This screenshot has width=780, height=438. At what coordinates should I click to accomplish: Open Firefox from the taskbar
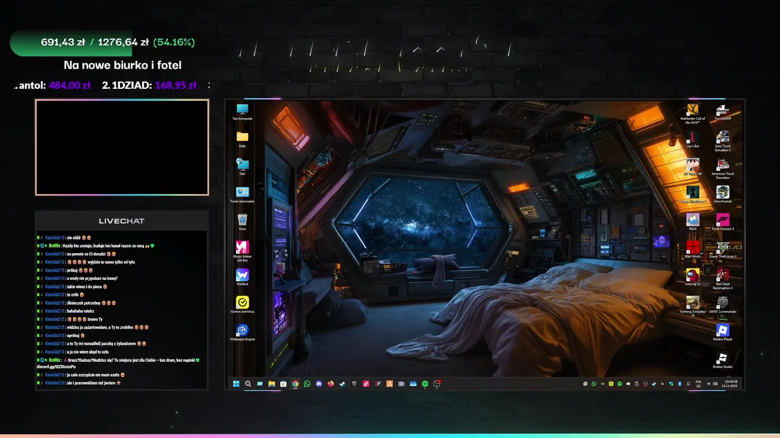330,384
